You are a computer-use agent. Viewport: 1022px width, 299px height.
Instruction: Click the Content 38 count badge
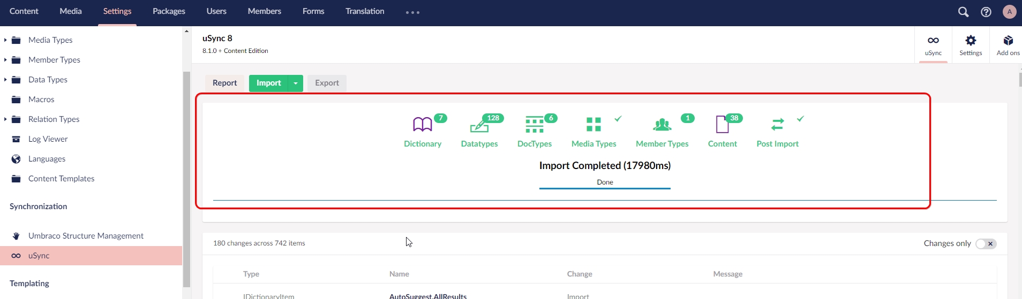[x=734, y=118]
